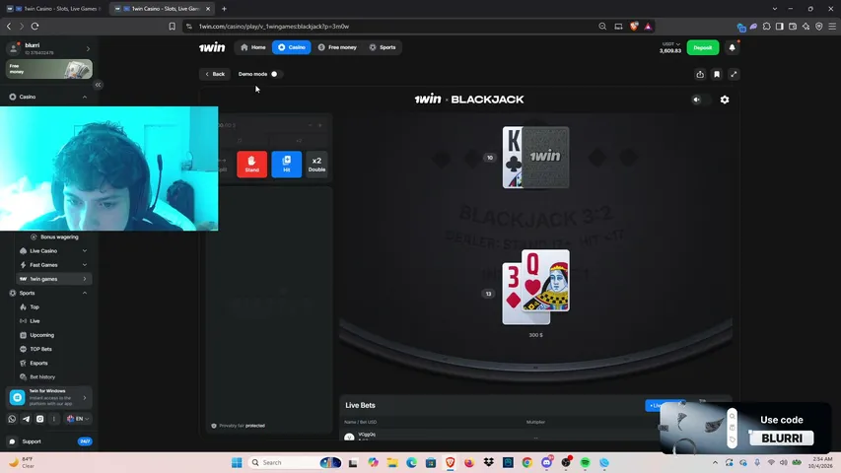
Task: Collapse the Sports sidebar section
Action: [84, 294]
